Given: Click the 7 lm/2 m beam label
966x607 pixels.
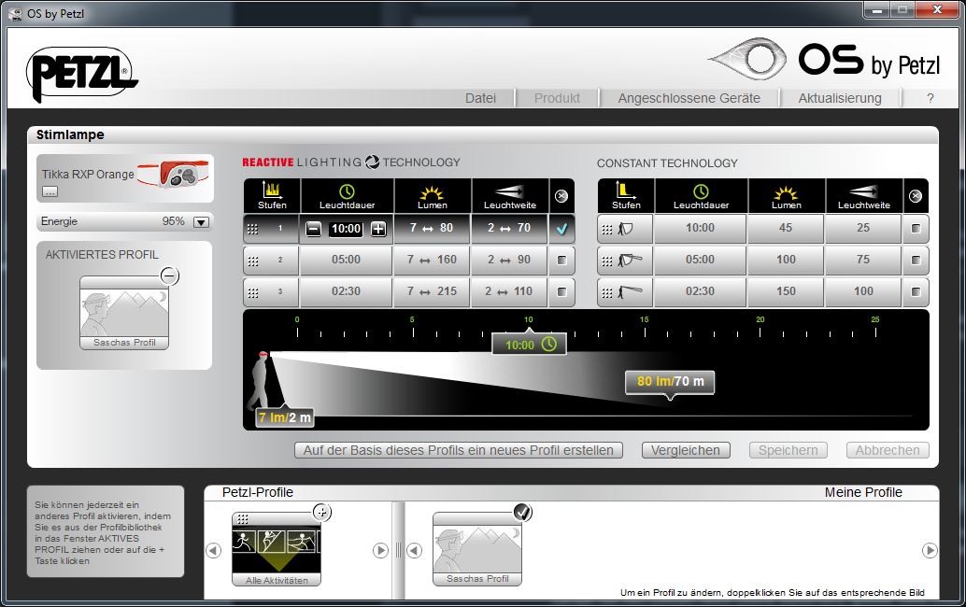Looking at the screenshot, I should tap(285, 417).
